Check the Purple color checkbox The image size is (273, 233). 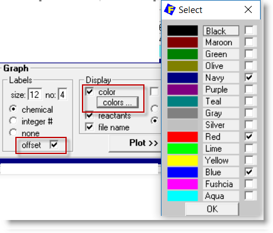(x=249, y=90)
